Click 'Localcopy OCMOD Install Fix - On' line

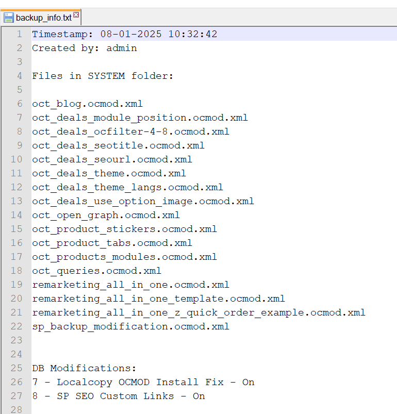click(x=143, y=383)
